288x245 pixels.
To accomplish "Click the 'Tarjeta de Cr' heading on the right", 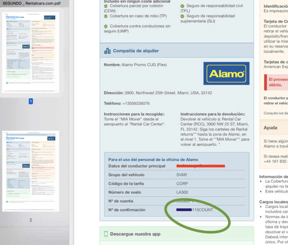I will [x=276, y=21].
